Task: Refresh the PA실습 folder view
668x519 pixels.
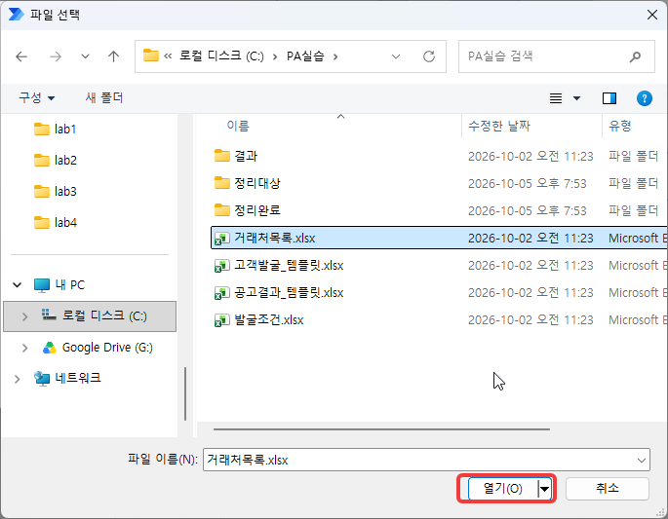Action: 429,56
